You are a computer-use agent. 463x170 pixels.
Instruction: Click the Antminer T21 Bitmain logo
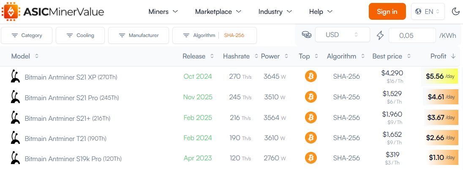point(15,138)
